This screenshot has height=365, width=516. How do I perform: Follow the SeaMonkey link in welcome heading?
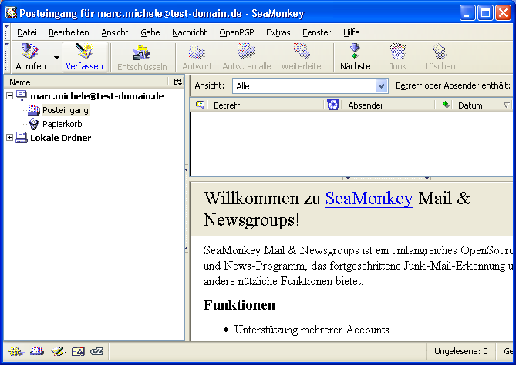[369, 198]
